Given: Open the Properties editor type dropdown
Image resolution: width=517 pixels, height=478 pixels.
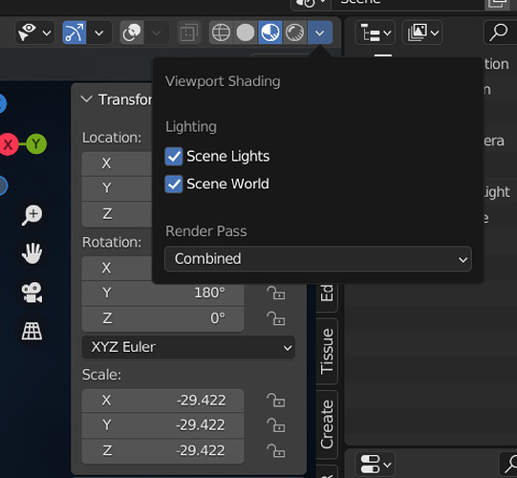Looking at the screenshot, I should (376, 465).
